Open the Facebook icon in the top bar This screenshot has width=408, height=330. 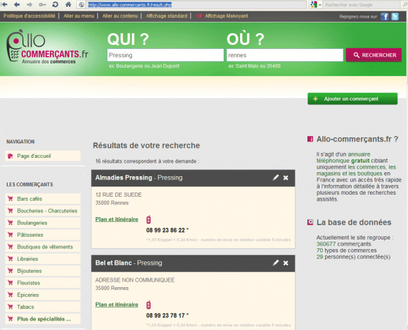385,16
